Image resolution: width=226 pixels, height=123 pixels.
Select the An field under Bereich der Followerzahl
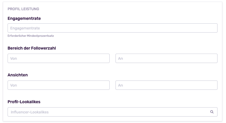166,58
